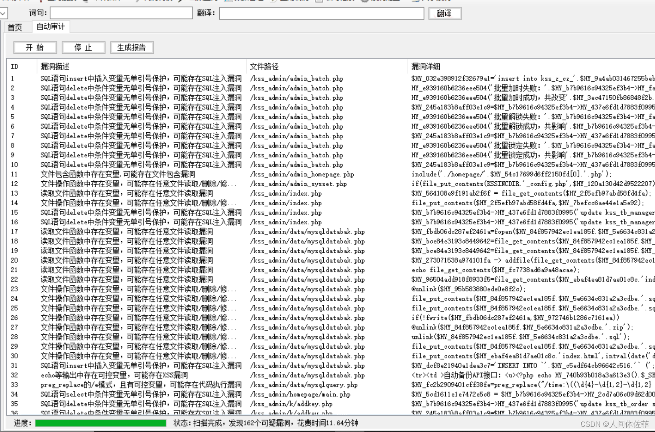Screen dimensions: 655x432
Task: Click row 28 unlink .sql detail
Action: [521, 337]
